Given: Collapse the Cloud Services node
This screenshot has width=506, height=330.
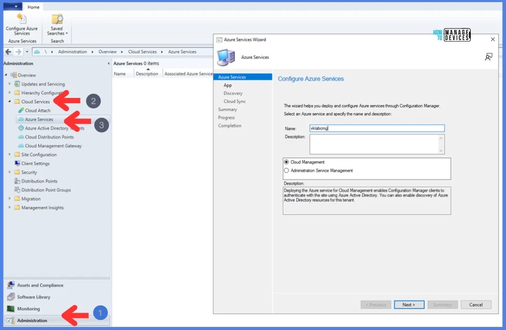Looking at the screenshot, I should tap(9, 101).
